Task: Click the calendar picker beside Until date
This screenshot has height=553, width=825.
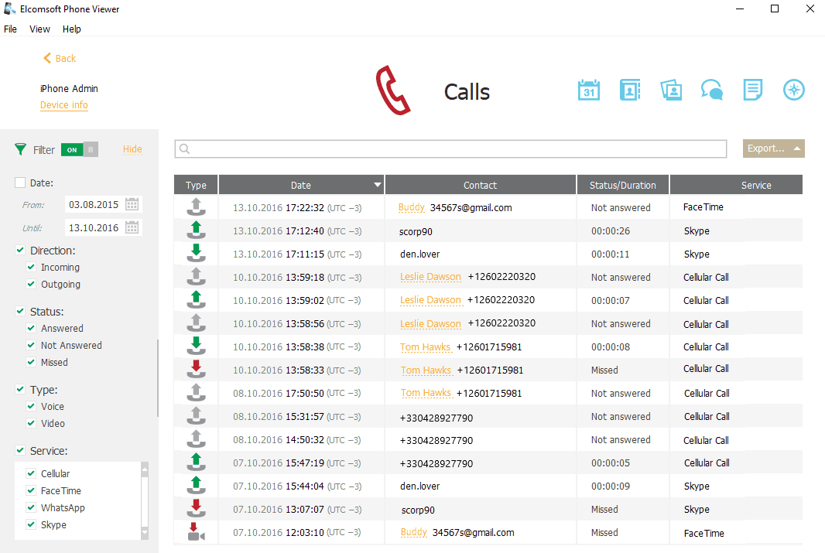Action: click(x=132, y=228)
